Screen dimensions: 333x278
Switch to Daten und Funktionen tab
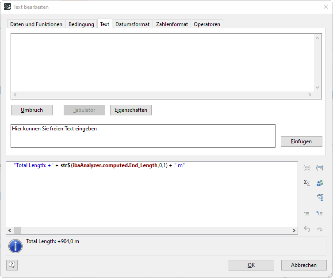point(36,24)
